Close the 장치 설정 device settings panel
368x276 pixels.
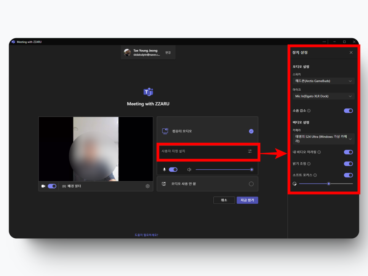point(351,53)
